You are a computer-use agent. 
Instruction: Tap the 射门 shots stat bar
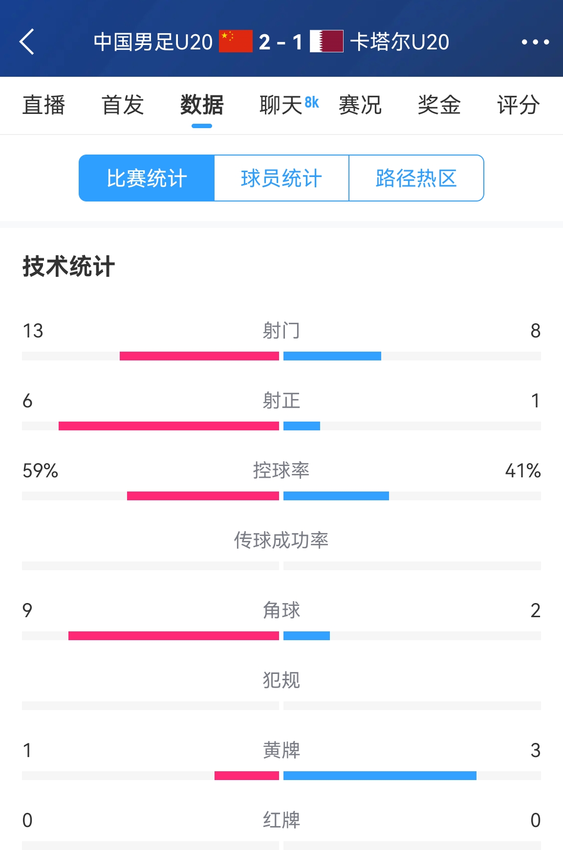pyautogui.click(x=281, y=356)
